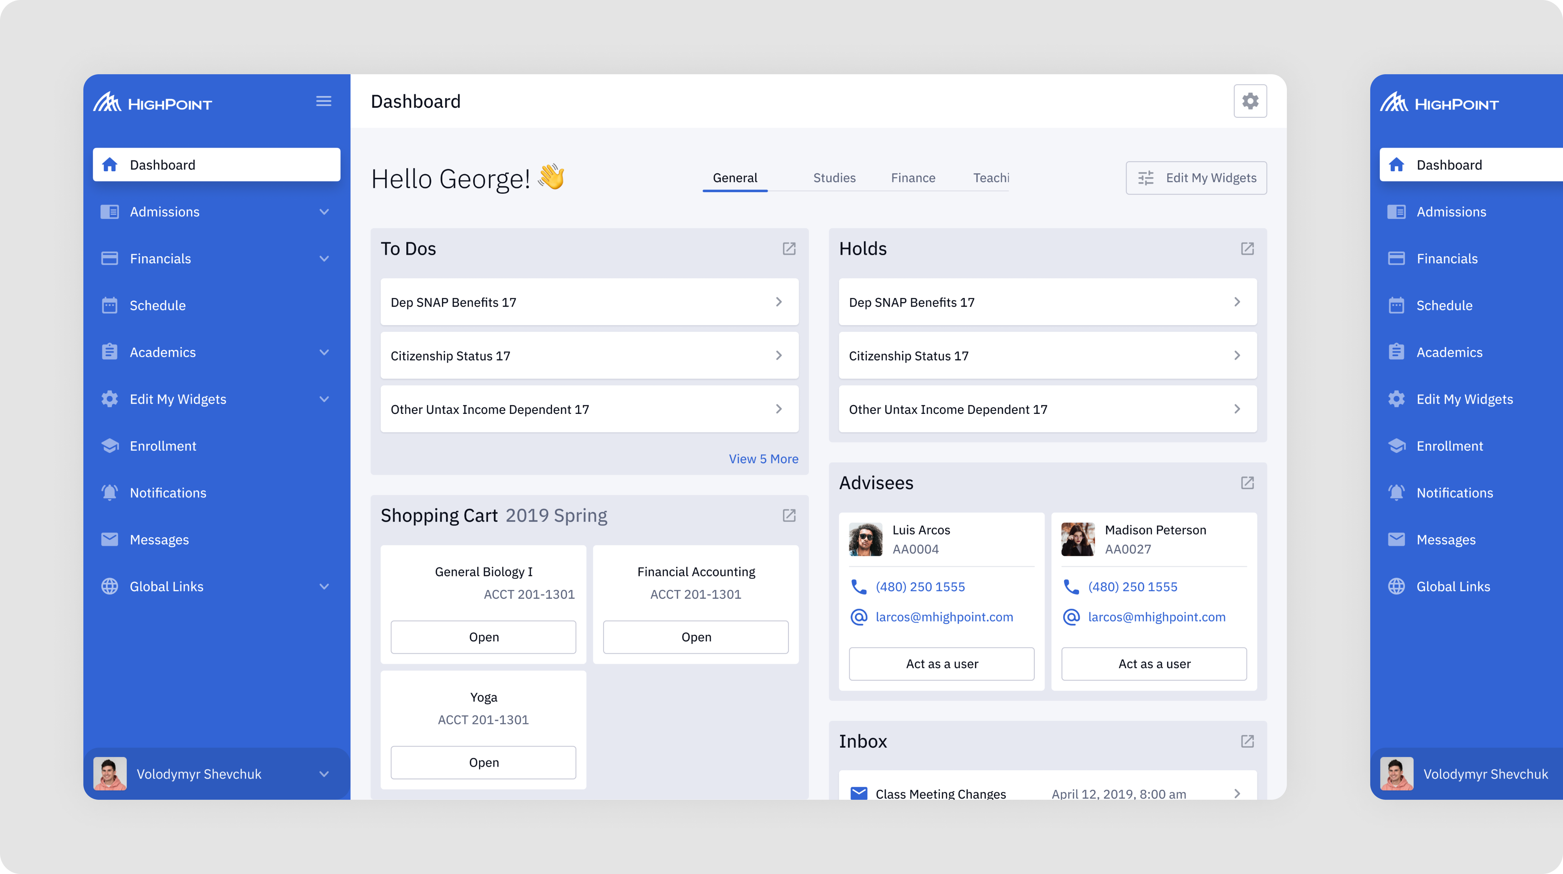1563x874 pixels.
Task: Click the Financials card icon in main sidebar
Action: 110,259
